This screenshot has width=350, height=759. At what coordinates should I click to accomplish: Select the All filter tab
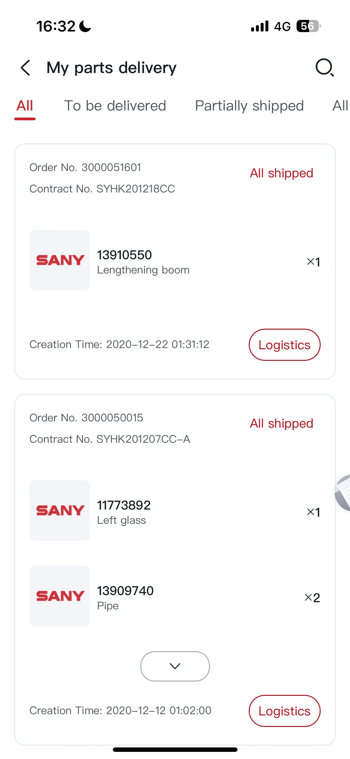click(x=25, y=106)
